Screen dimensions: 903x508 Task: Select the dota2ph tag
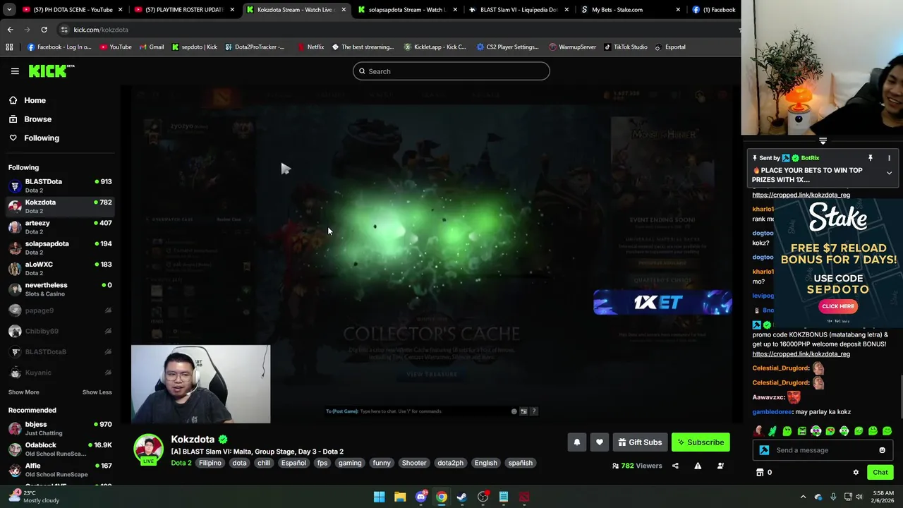pos(450,463)
